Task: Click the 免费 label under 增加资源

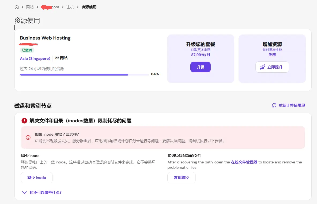Action: [272, 55]
